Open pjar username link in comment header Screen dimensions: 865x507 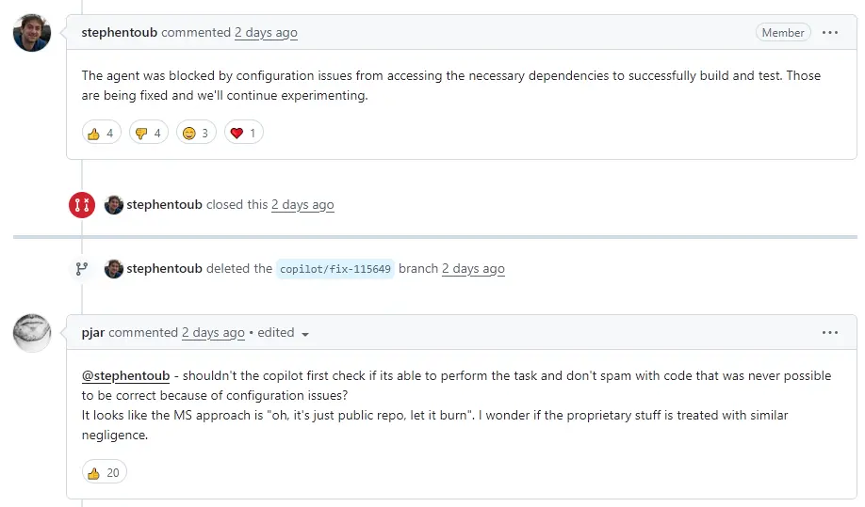92,332
